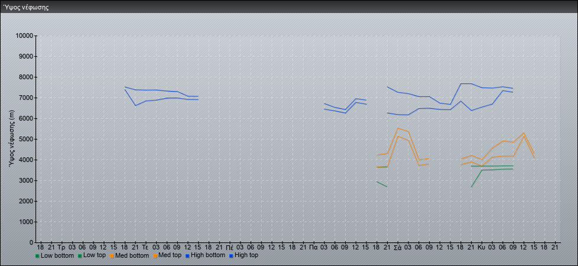
Task: Click the Πέ day label on x-axis
Action: coord(229,247)
